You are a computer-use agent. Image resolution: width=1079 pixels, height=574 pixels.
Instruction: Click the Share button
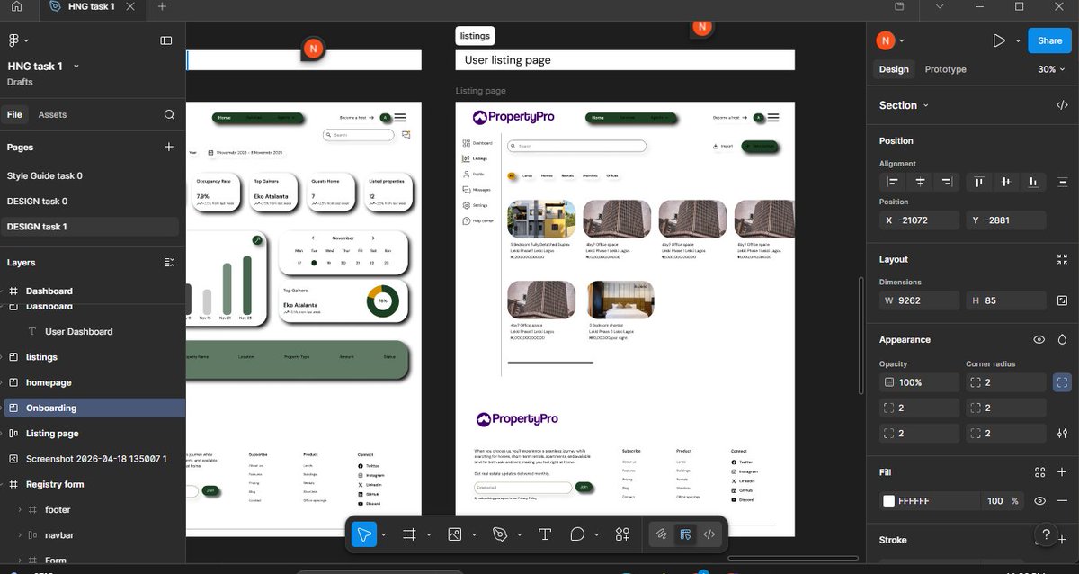point(1049,40)
